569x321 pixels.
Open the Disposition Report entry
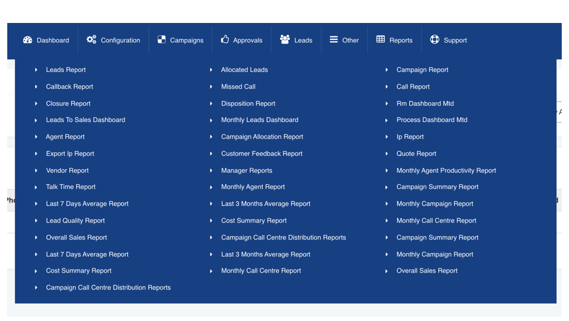point(248,104)
